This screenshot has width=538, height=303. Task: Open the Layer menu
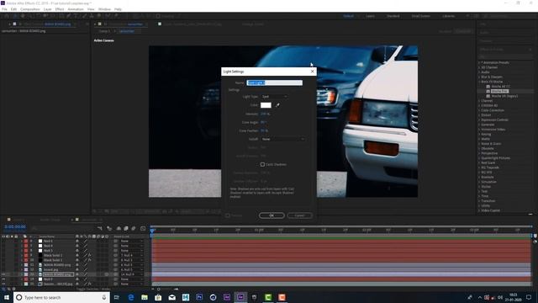(47, 9)
